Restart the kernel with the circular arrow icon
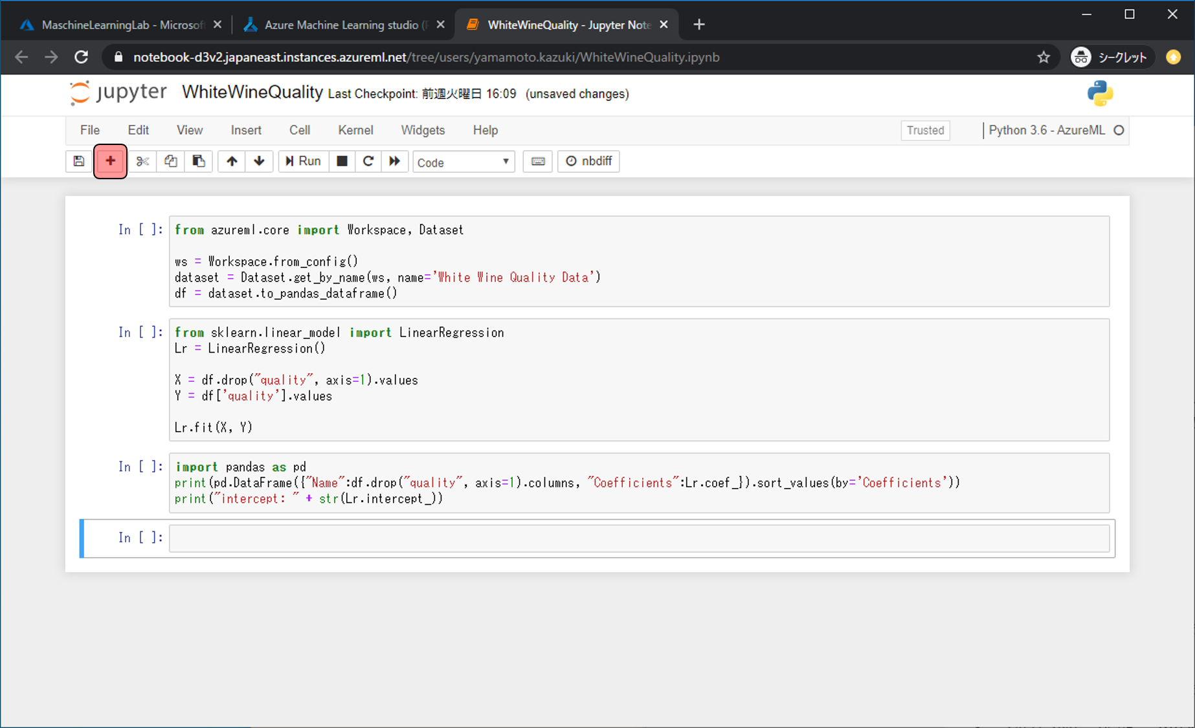The height and width of the screenshot is (728, 1195). [368, 161]
